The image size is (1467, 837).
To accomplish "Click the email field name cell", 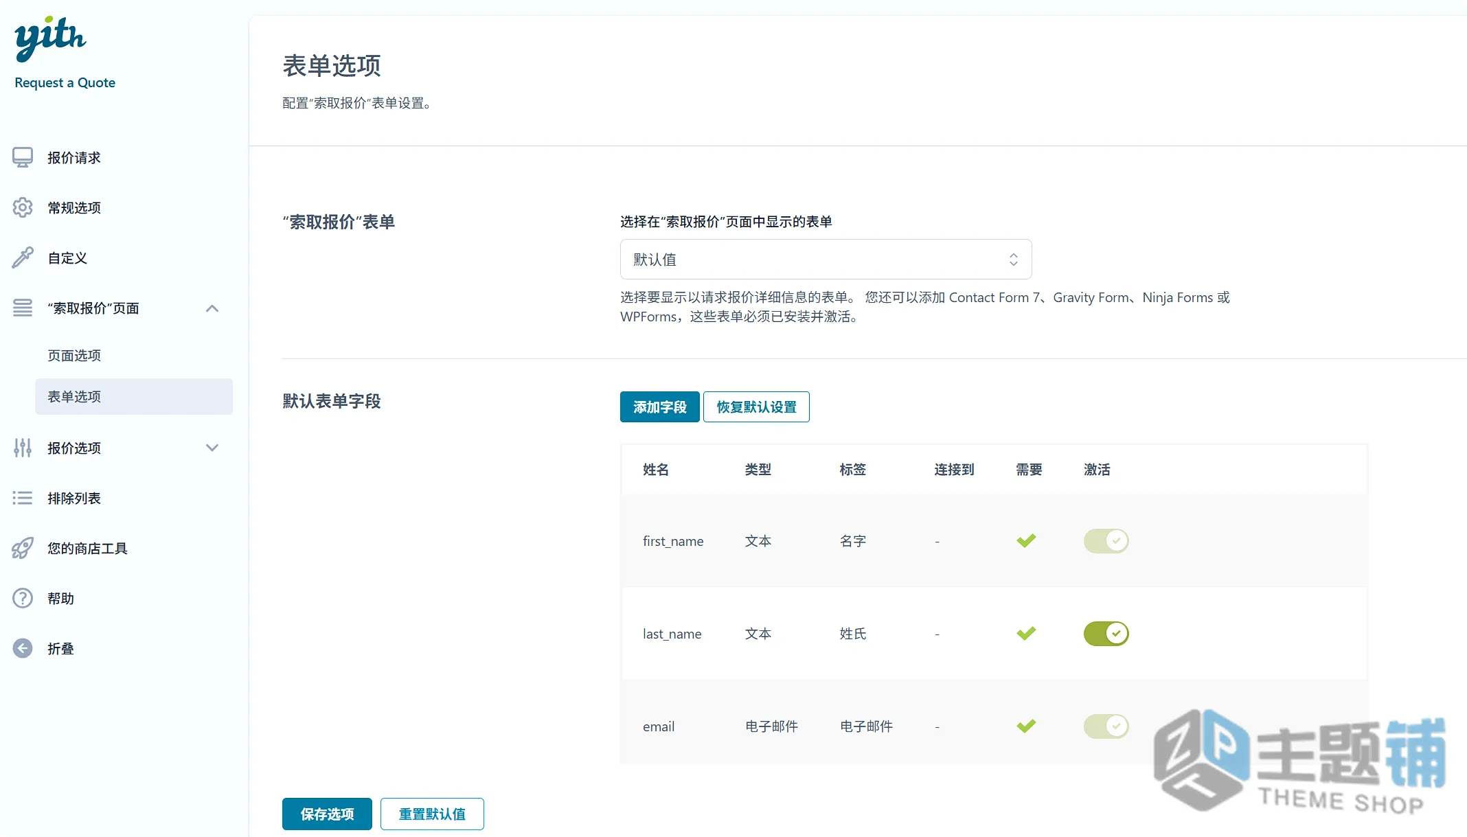I will 659,726.
